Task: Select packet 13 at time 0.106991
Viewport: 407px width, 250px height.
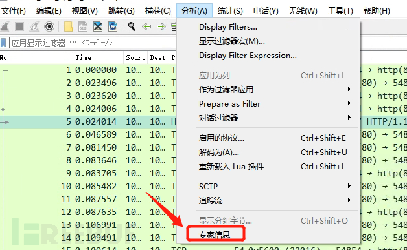Action: 88,225
